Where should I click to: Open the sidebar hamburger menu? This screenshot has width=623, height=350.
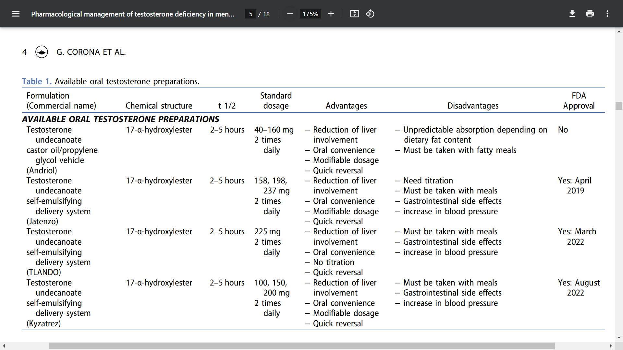point(16,14)
